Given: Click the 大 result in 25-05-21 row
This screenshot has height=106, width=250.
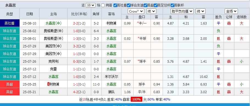Looking at the screenshot, I should [x=241, y=92].
